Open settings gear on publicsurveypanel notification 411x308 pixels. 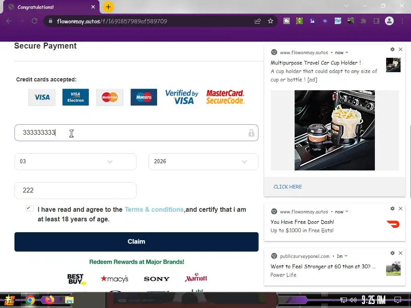coord(393,253)
